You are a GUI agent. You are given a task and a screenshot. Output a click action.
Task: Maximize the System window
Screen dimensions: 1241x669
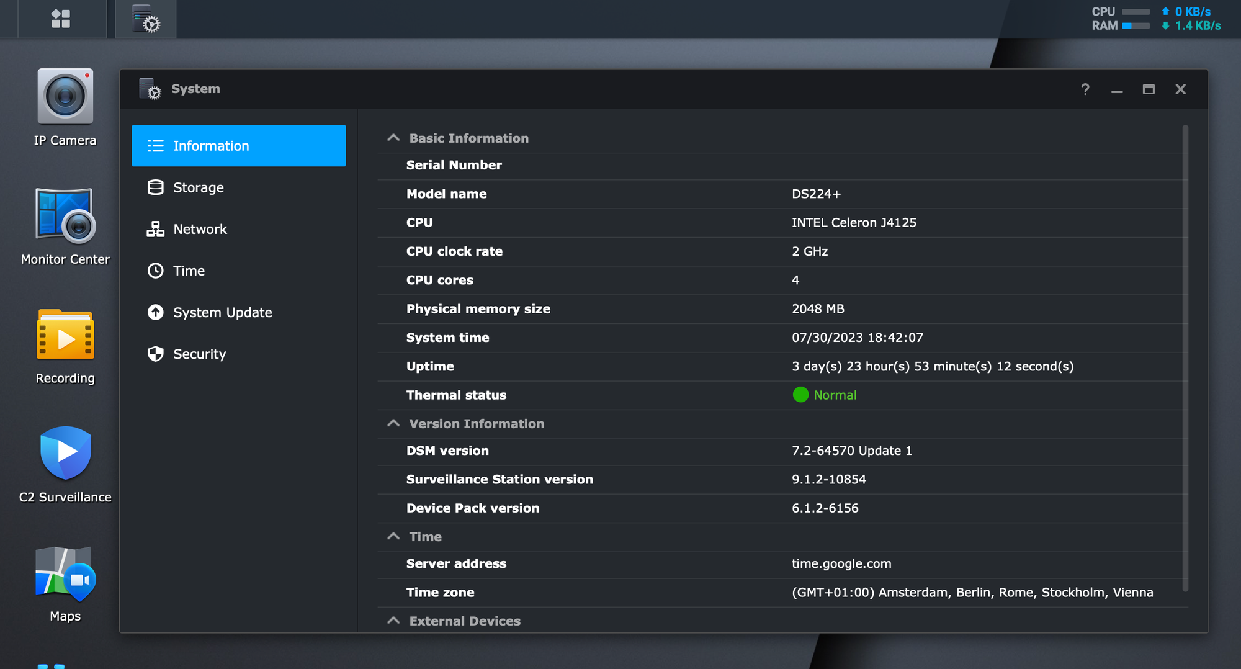click(x=1149, y=89)
